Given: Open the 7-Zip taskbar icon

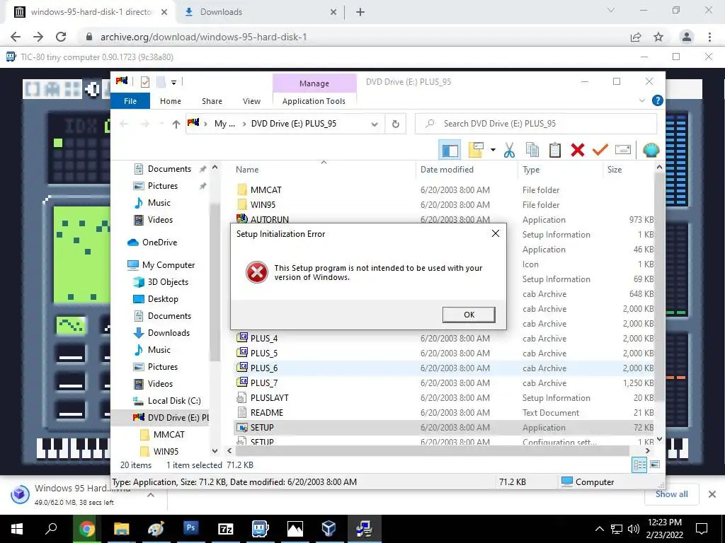Looking at the screenshot, I should tap(225, 529).
